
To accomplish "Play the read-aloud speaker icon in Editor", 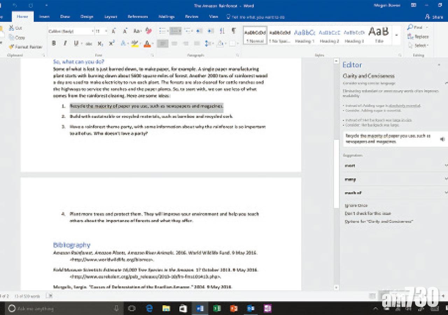I will tap(442, 139).
